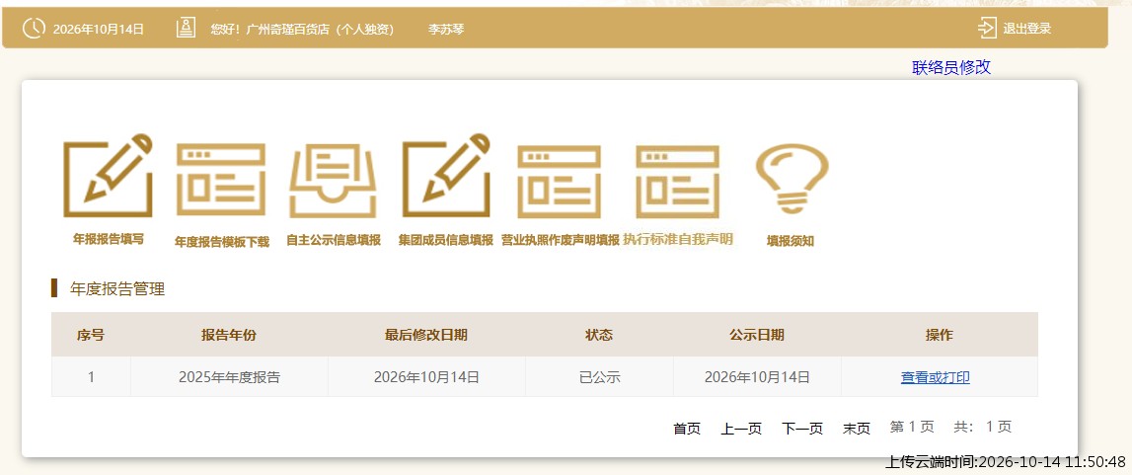Click the user name 李苏琴
This screenshot has height=475, width=1132.
(446, 29)
